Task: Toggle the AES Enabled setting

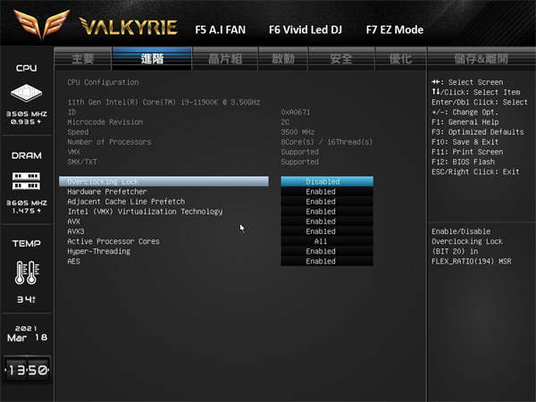Action: click(x=327, y=261)
